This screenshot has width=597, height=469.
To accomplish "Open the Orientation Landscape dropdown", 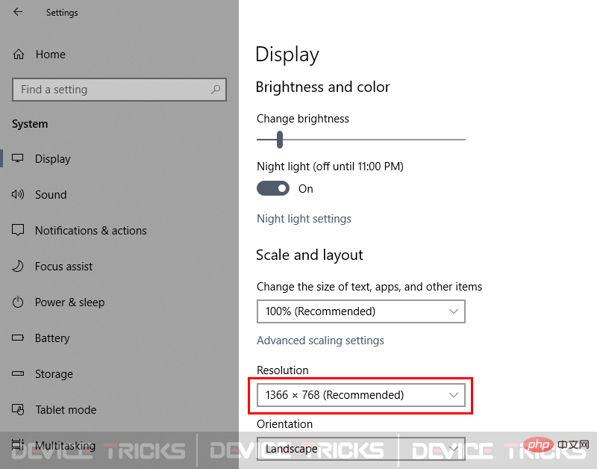I will coord(361,449).
